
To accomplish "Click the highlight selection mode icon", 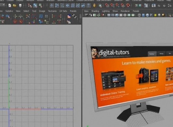I will tap(100, 6).
